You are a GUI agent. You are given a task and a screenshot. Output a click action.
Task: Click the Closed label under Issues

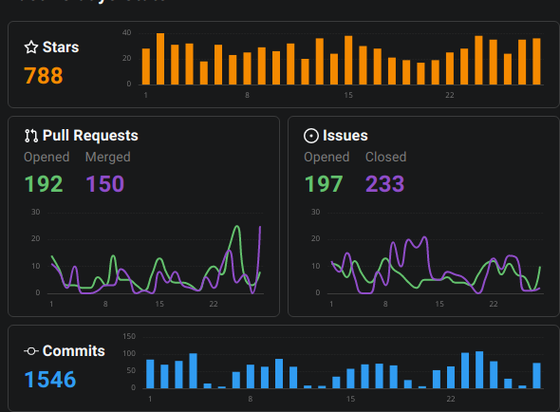[385, 157]
